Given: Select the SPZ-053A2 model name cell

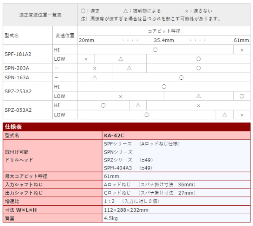Looking at the screenshot, I should 27,110.
